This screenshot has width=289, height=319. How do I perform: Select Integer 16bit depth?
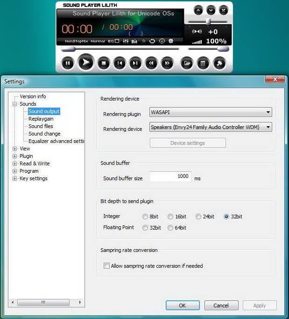tap(170, 217)
